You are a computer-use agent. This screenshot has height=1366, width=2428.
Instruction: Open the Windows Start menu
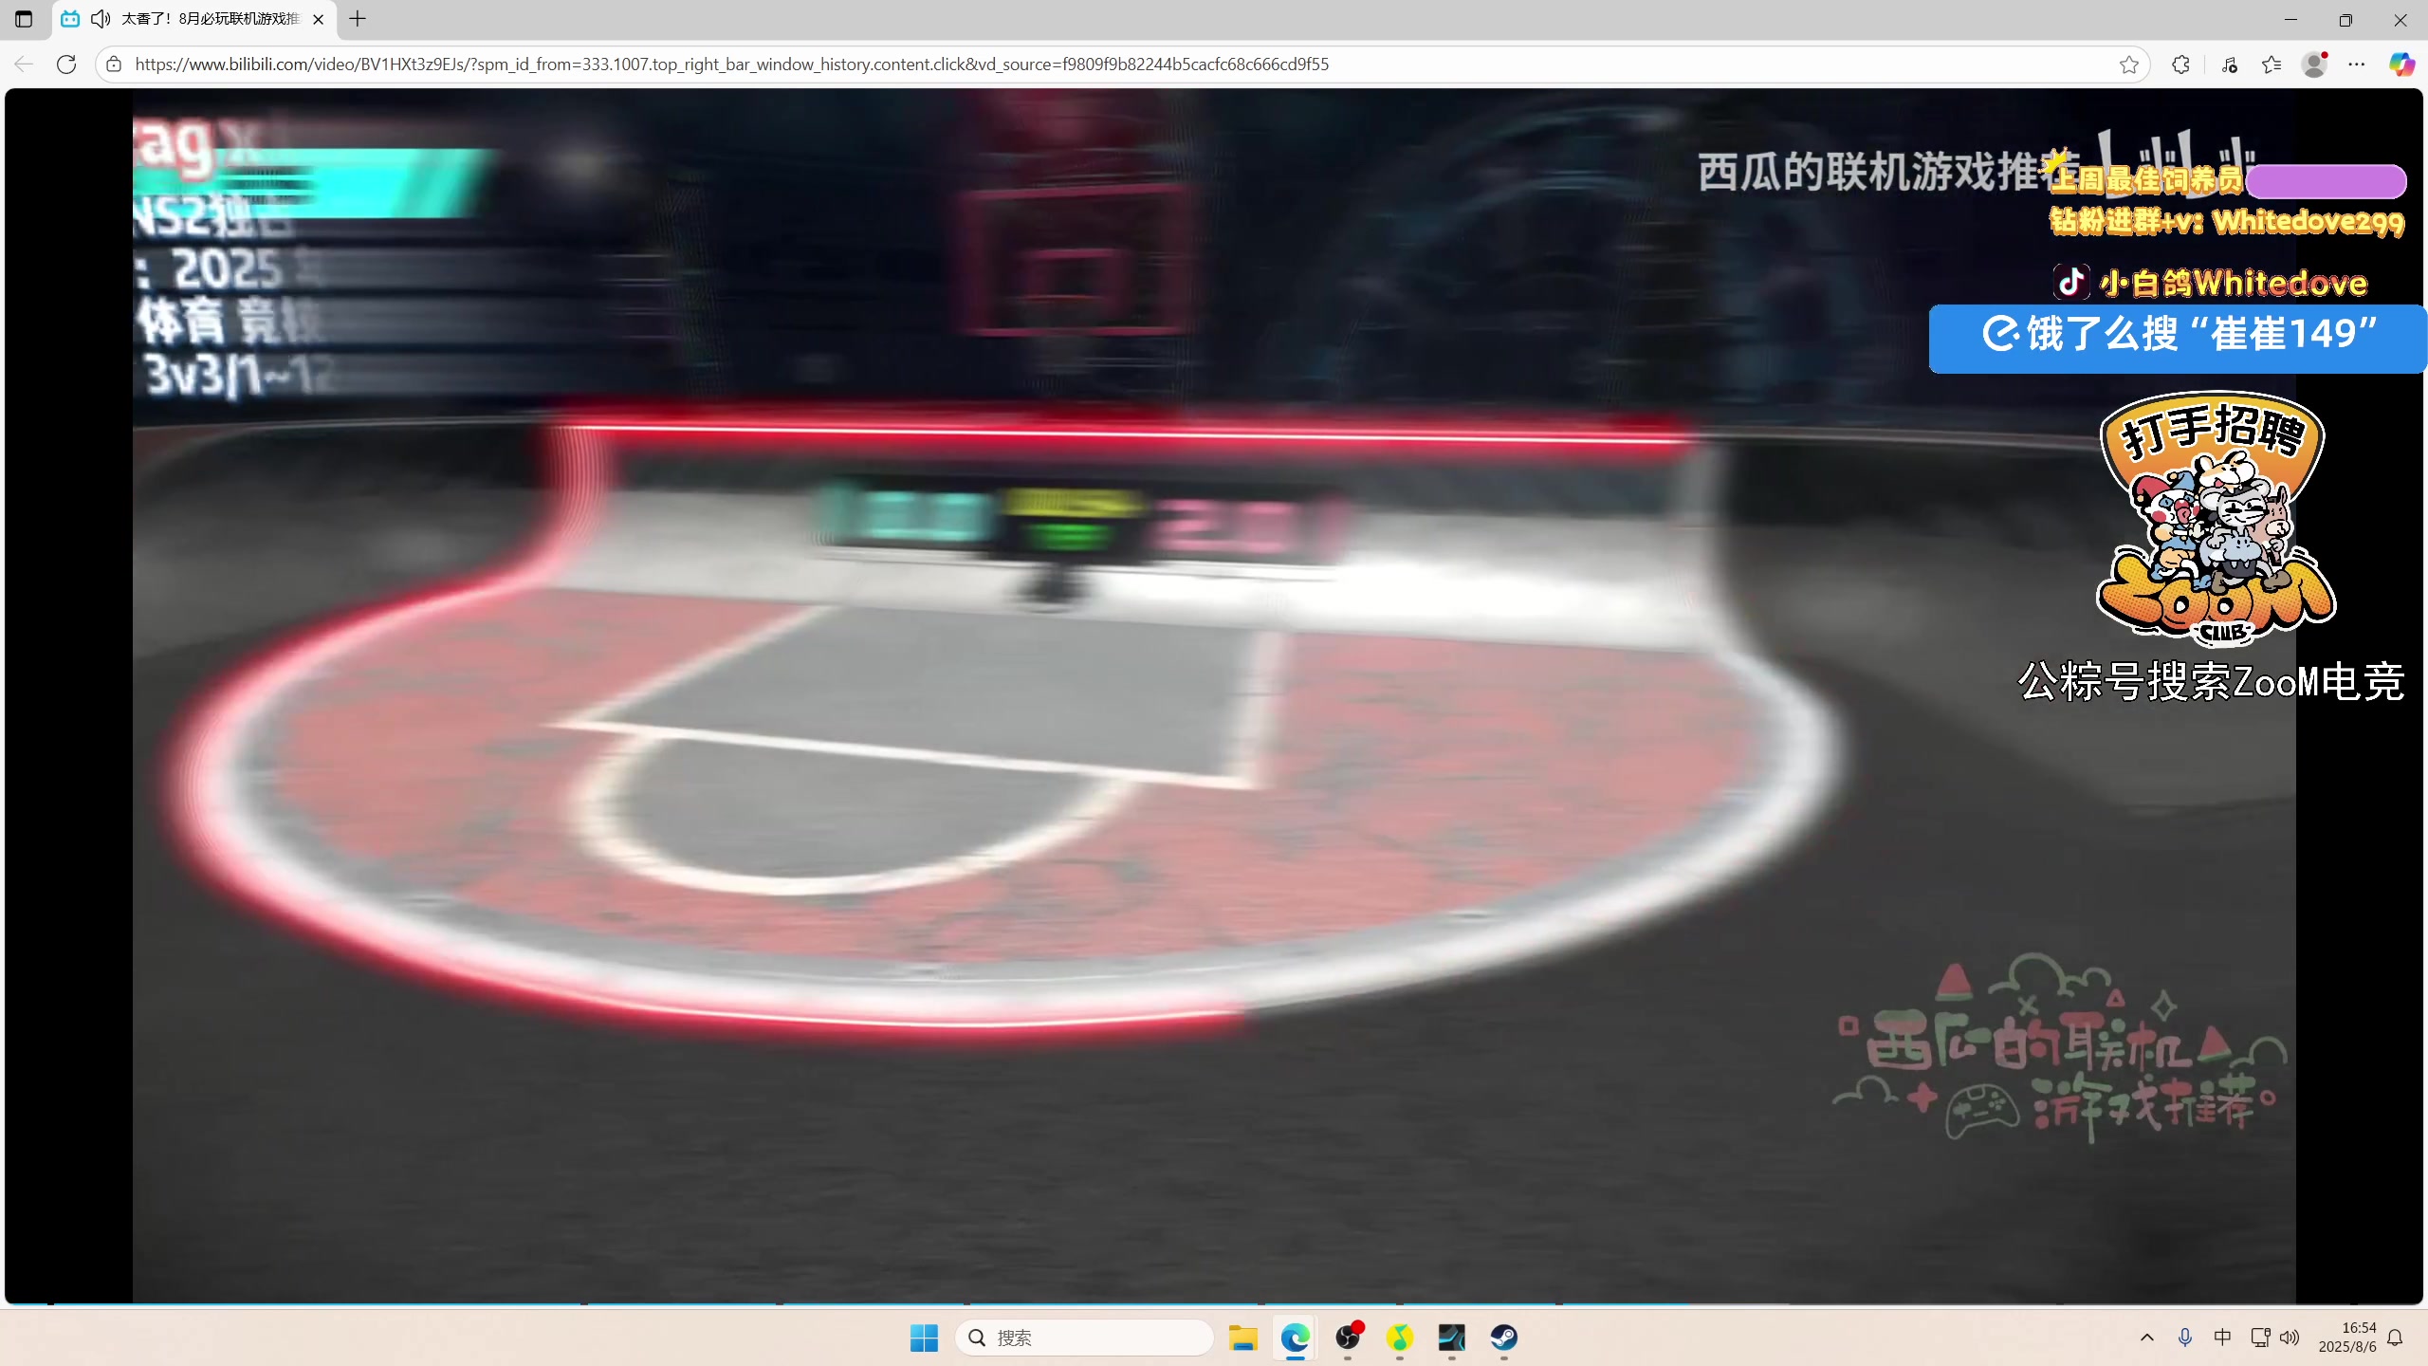[x=924, y=1338]
